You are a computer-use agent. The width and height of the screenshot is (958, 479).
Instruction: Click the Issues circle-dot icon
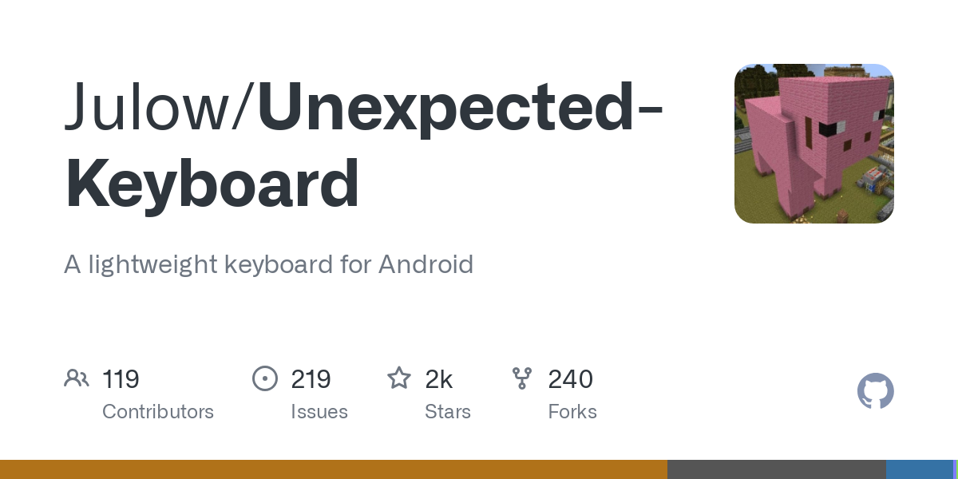point(264,378)
